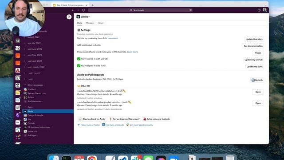
Task: Select the Top 8 Slack GitLab browser tab
Action: (x=70, y=5)
